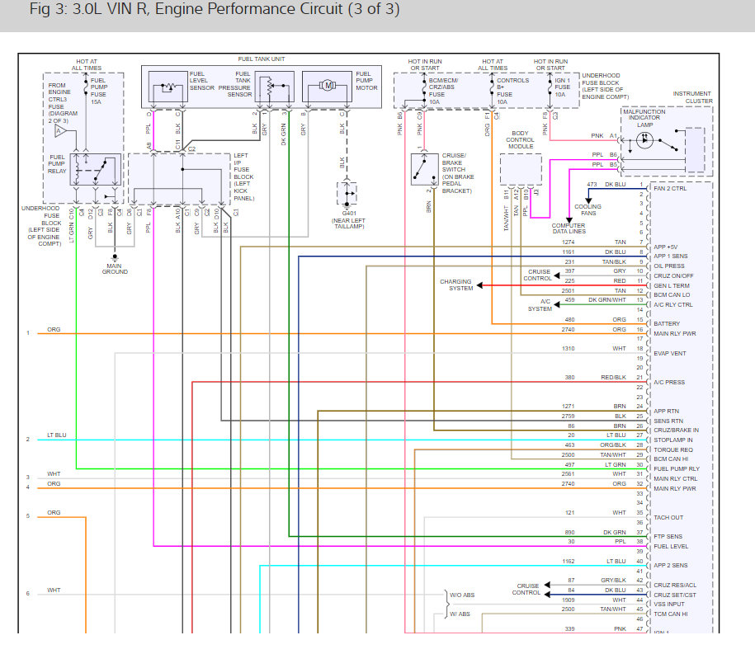This screenshot has height=654, width=755.
Task: Click the ORG/BLK wire color label
Action: click(x=613, y=445)
